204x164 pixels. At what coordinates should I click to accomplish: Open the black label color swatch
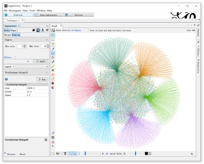click(x=146, y=153)
